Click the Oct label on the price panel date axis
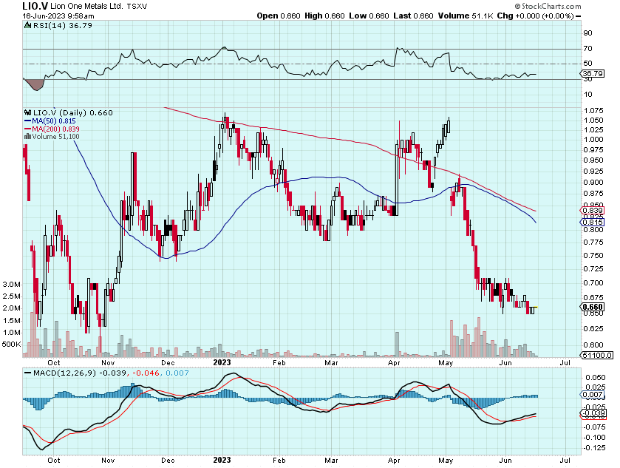 tap(54, 363)
